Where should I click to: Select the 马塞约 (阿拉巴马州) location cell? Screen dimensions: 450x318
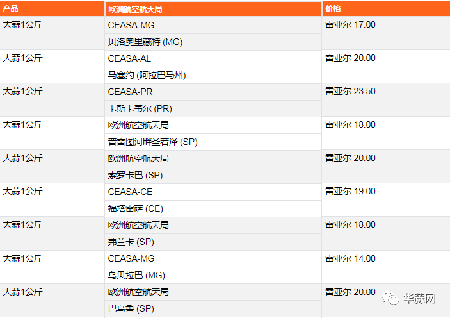[213, 75]
